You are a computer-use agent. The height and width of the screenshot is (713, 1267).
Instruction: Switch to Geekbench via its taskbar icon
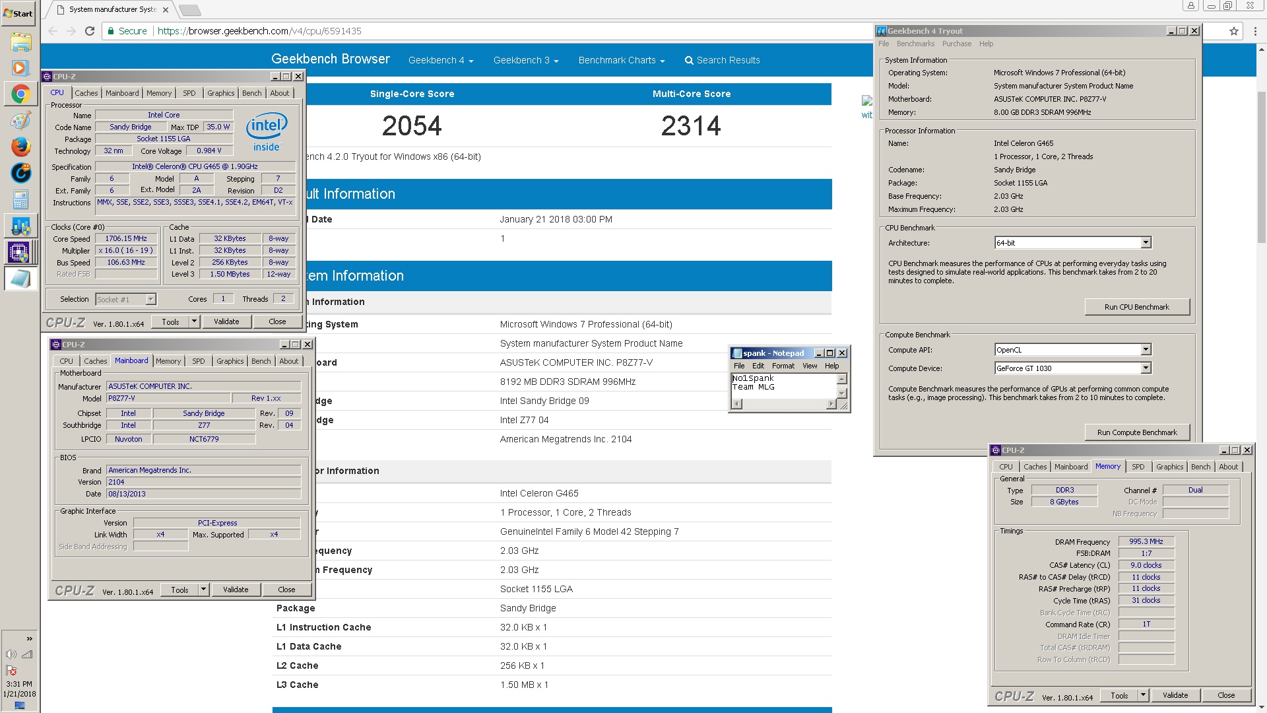coord(20,226)
